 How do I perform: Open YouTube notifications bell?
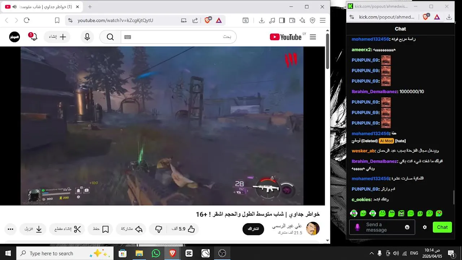coord(33,37)
